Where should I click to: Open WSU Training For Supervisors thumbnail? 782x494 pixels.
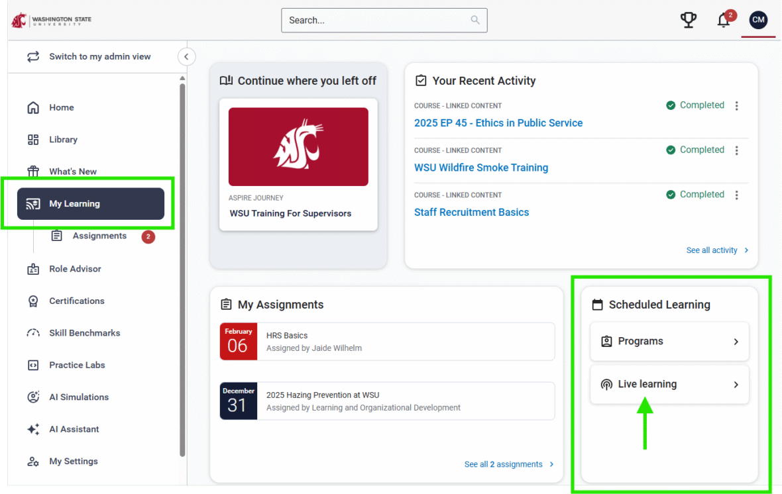pos(298,147)
